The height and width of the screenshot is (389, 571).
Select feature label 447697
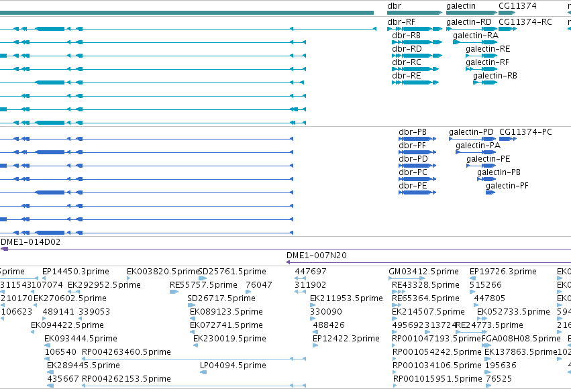point(311,272)
